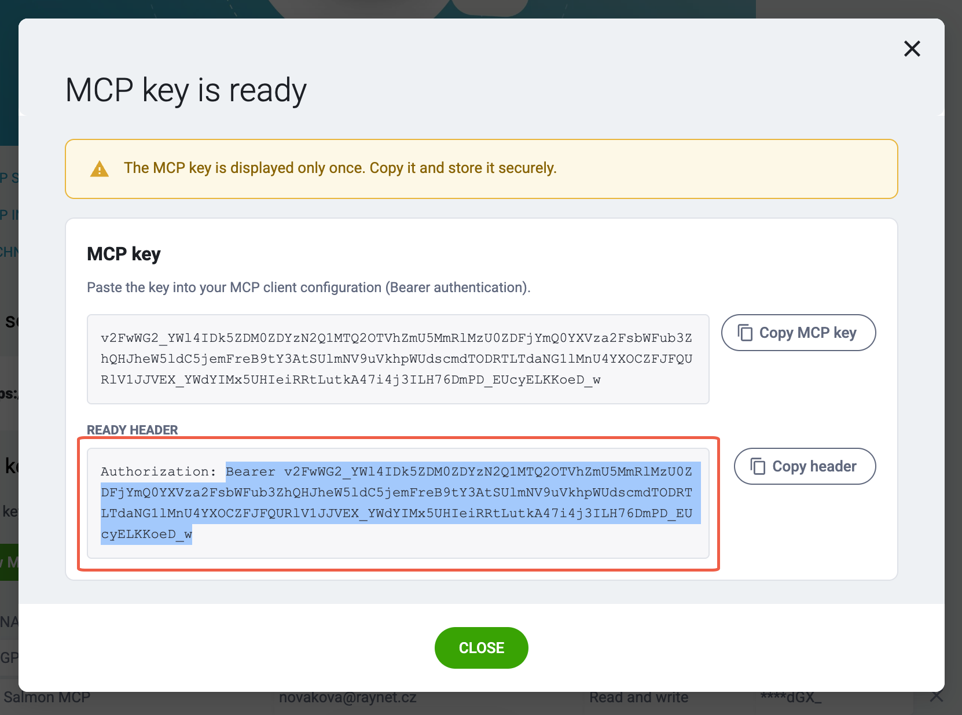Click the yellow warning triangle icon

coord(100,169)
